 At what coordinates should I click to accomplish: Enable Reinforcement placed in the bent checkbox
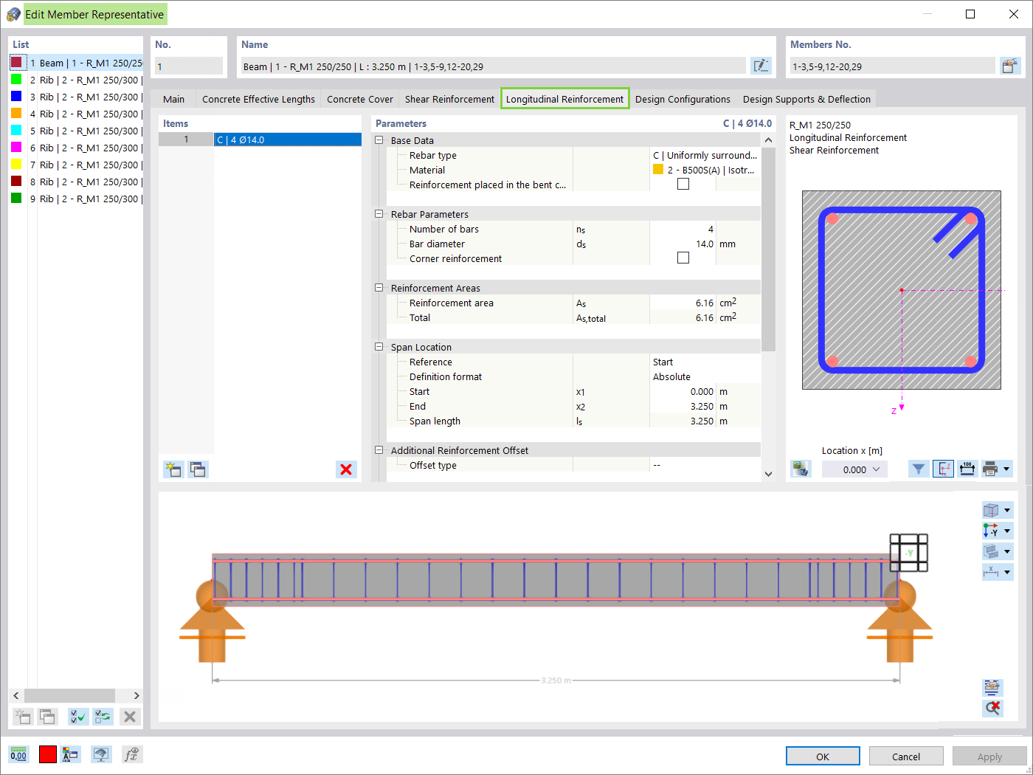[x=683, y=185]
